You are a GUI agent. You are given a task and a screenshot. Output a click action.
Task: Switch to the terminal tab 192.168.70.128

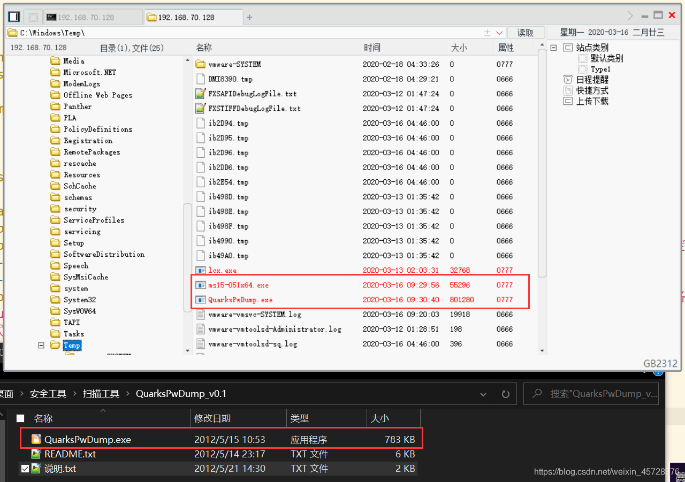[x=93, y=17]
